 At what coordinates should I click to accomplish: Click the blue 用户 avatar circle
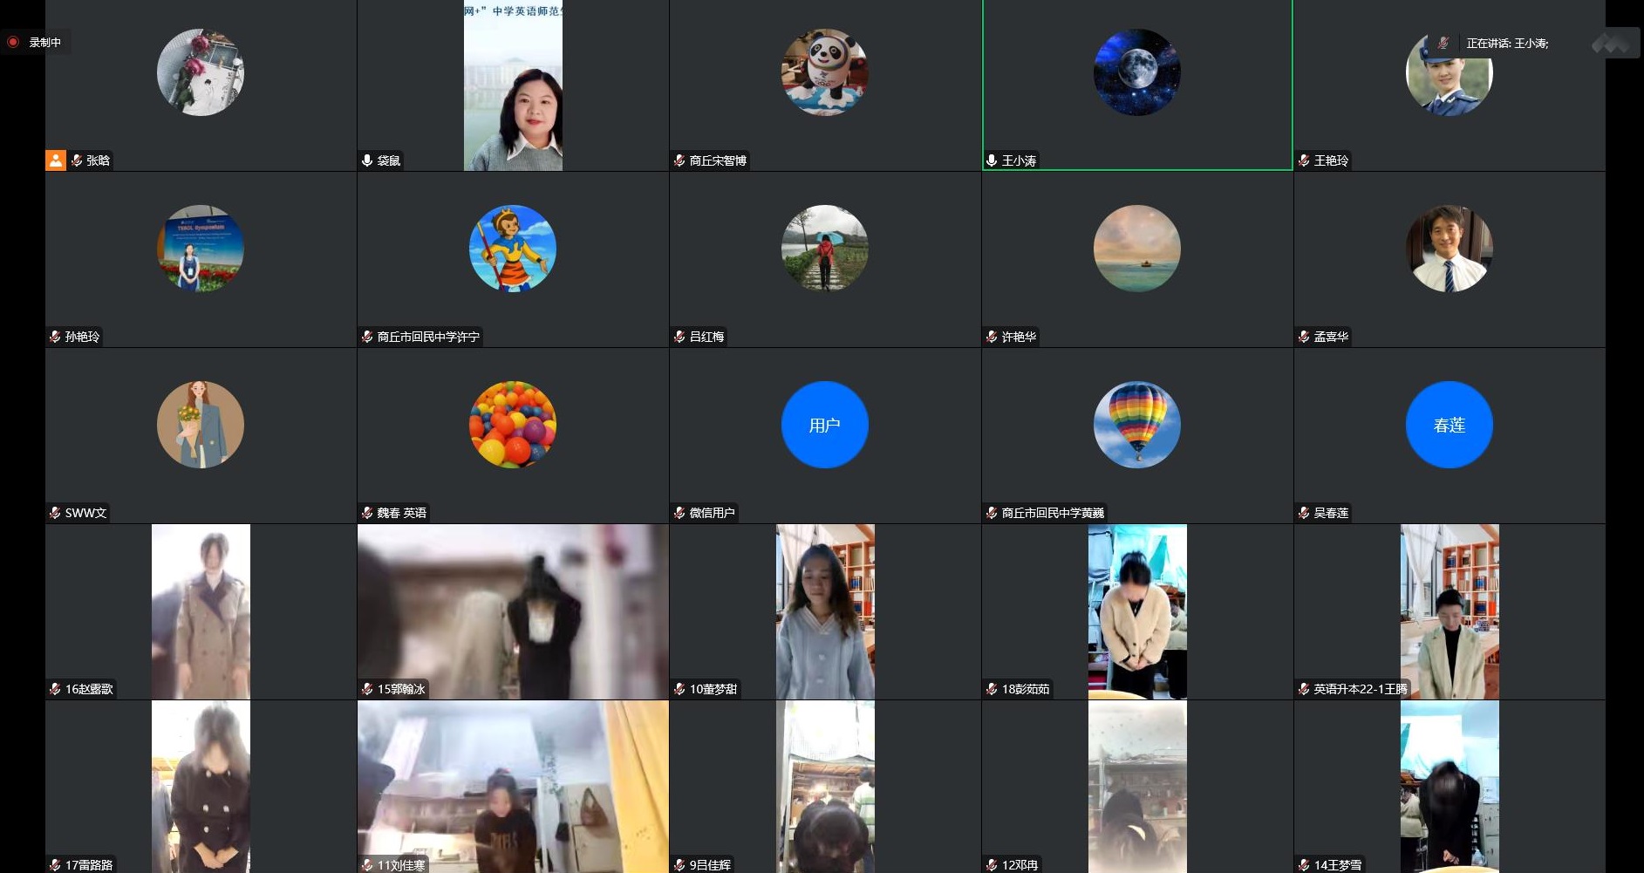824,425
